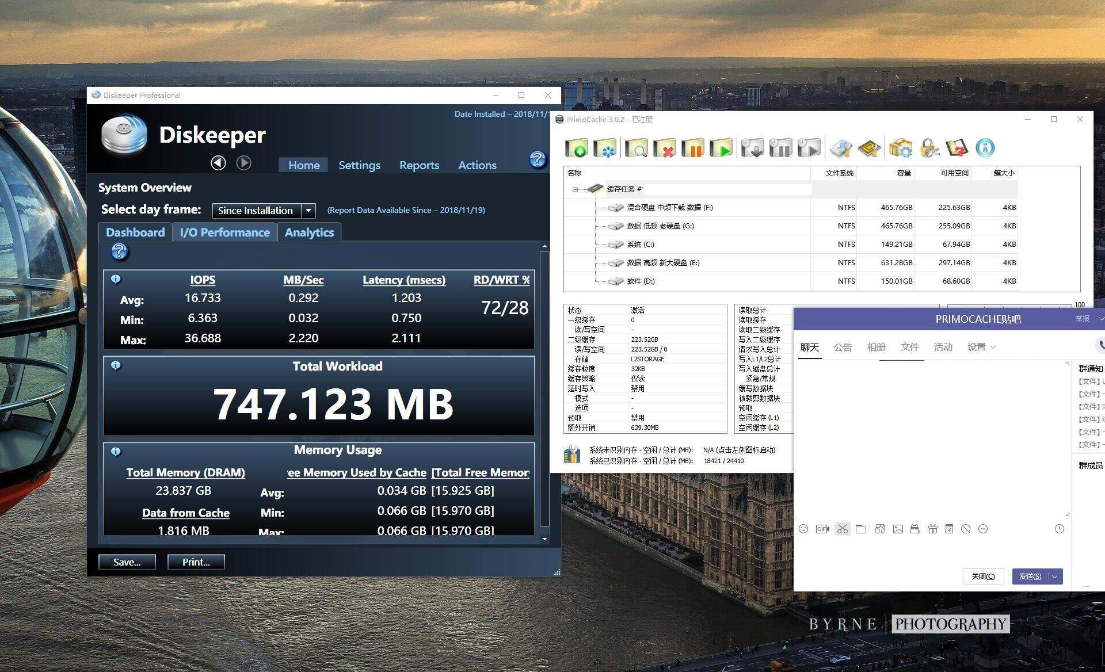Viewport: 1105px width, 672px height.
Task: Click the green resume cache task icon
Action: [x=721, y=148]
